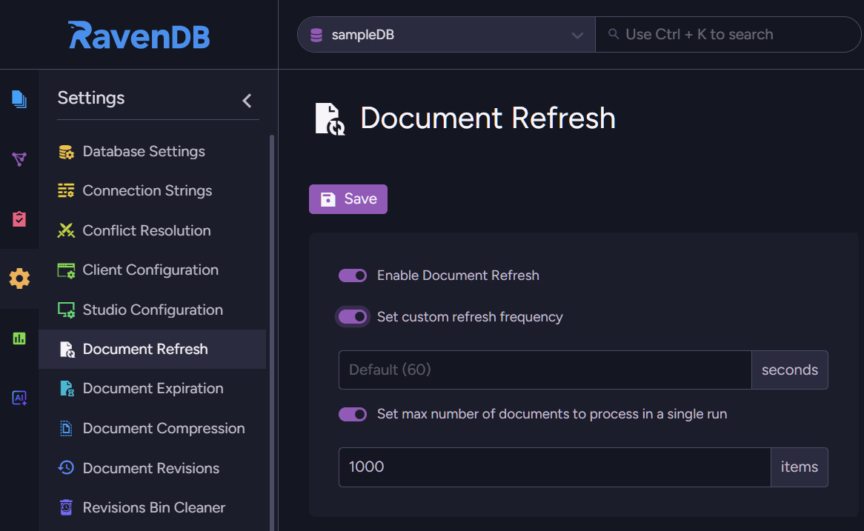Click the Document Expiration icon

click(67, 388)
